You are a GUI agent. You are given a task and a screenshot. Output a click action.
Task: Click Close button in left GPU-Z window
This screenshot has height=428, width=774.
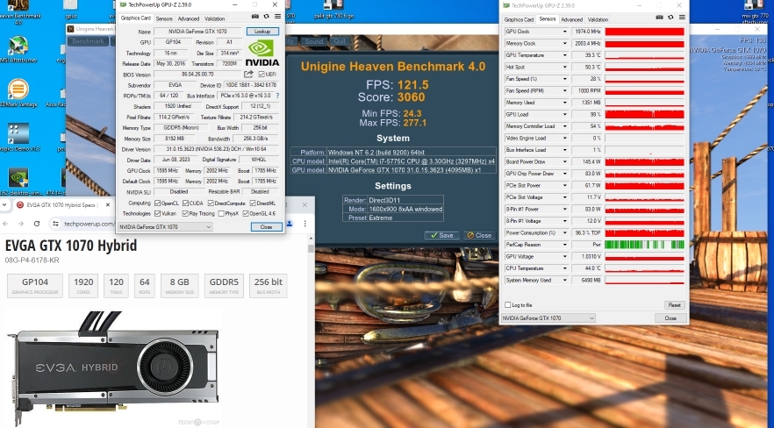pyautogui.click(x=266, y=227)
